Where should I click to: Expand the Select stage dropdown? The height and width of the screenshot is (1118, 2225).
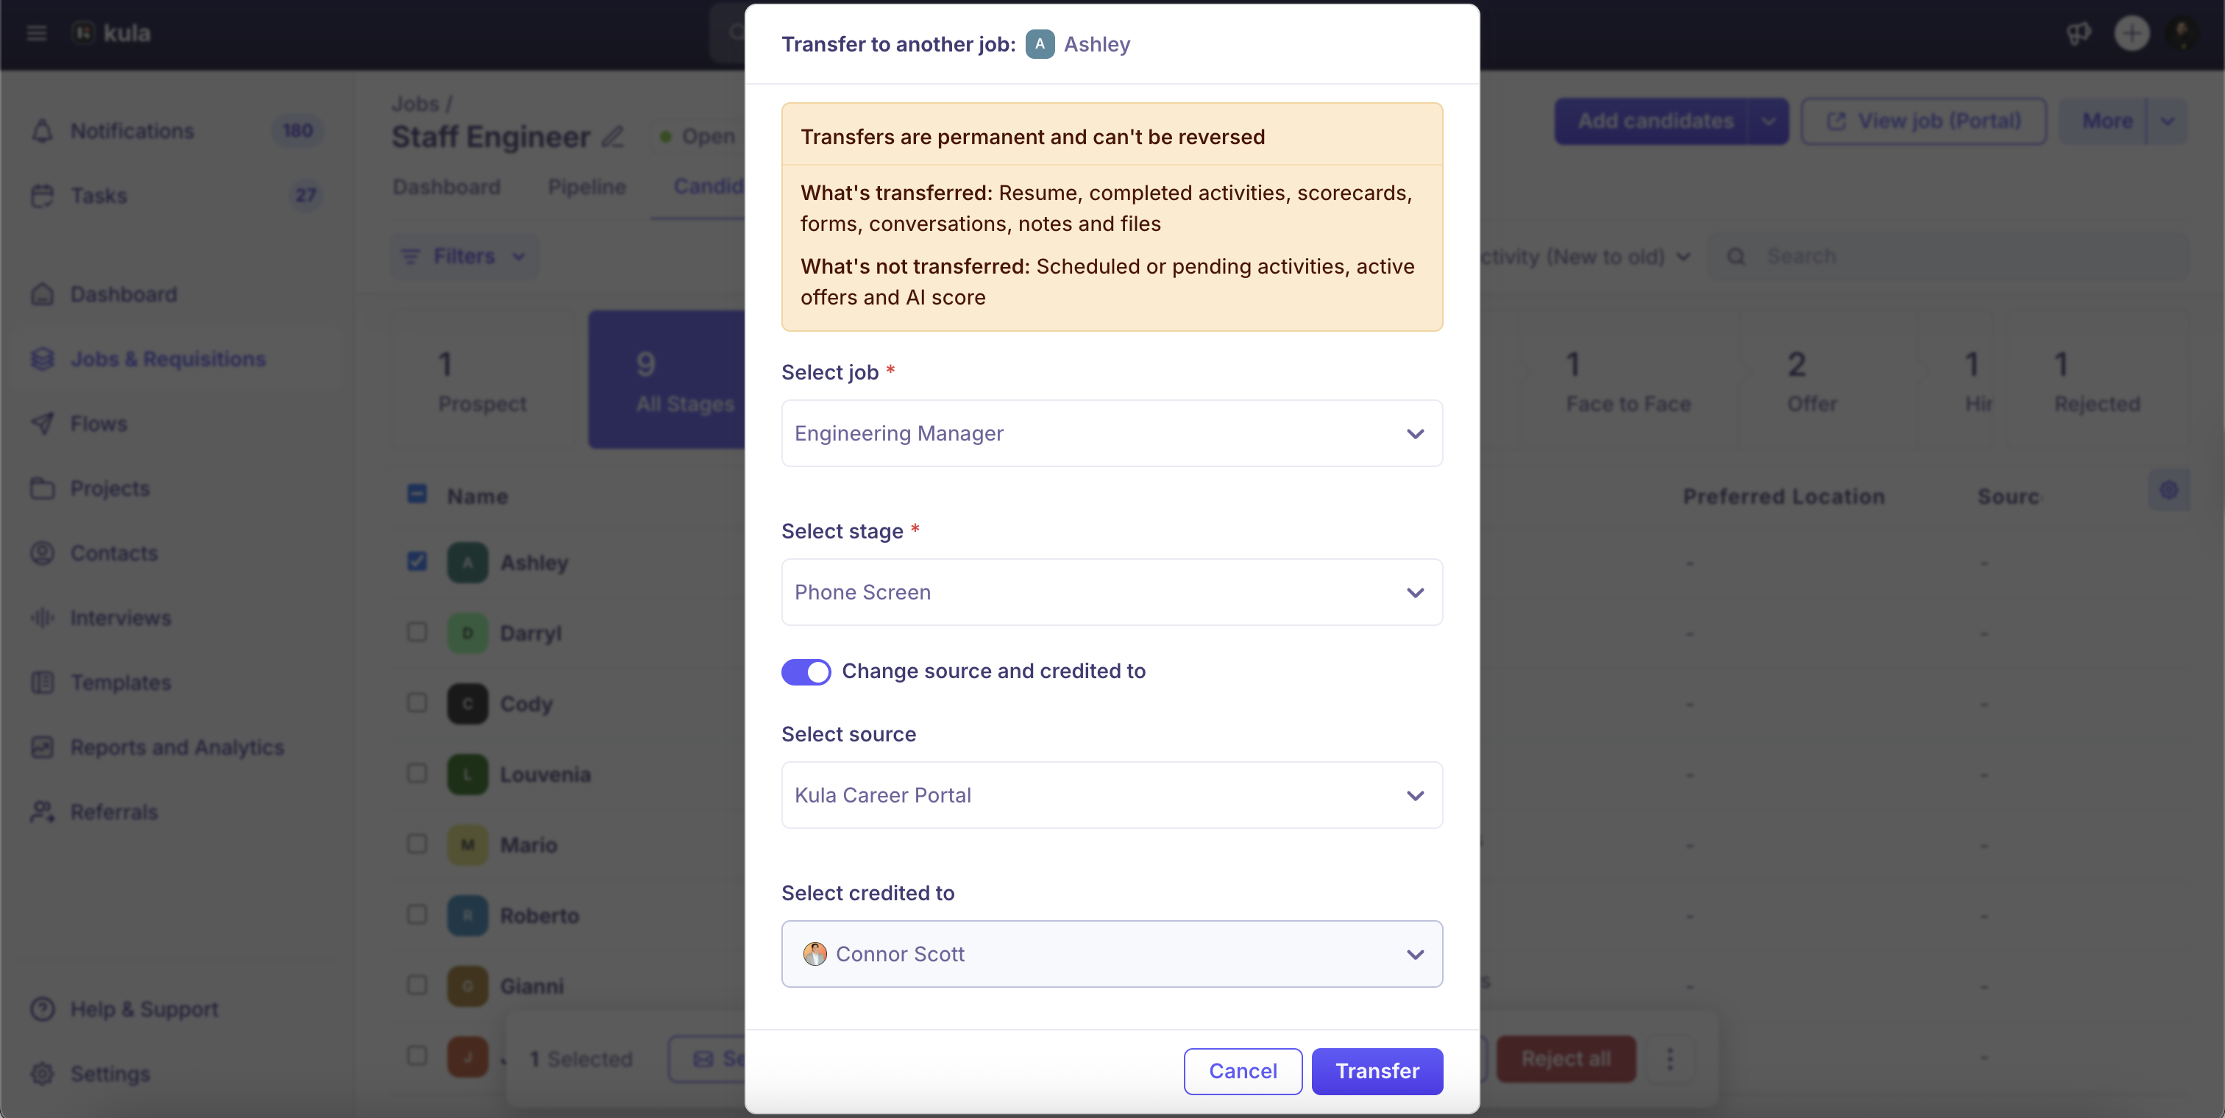(x=1112, y=592)
